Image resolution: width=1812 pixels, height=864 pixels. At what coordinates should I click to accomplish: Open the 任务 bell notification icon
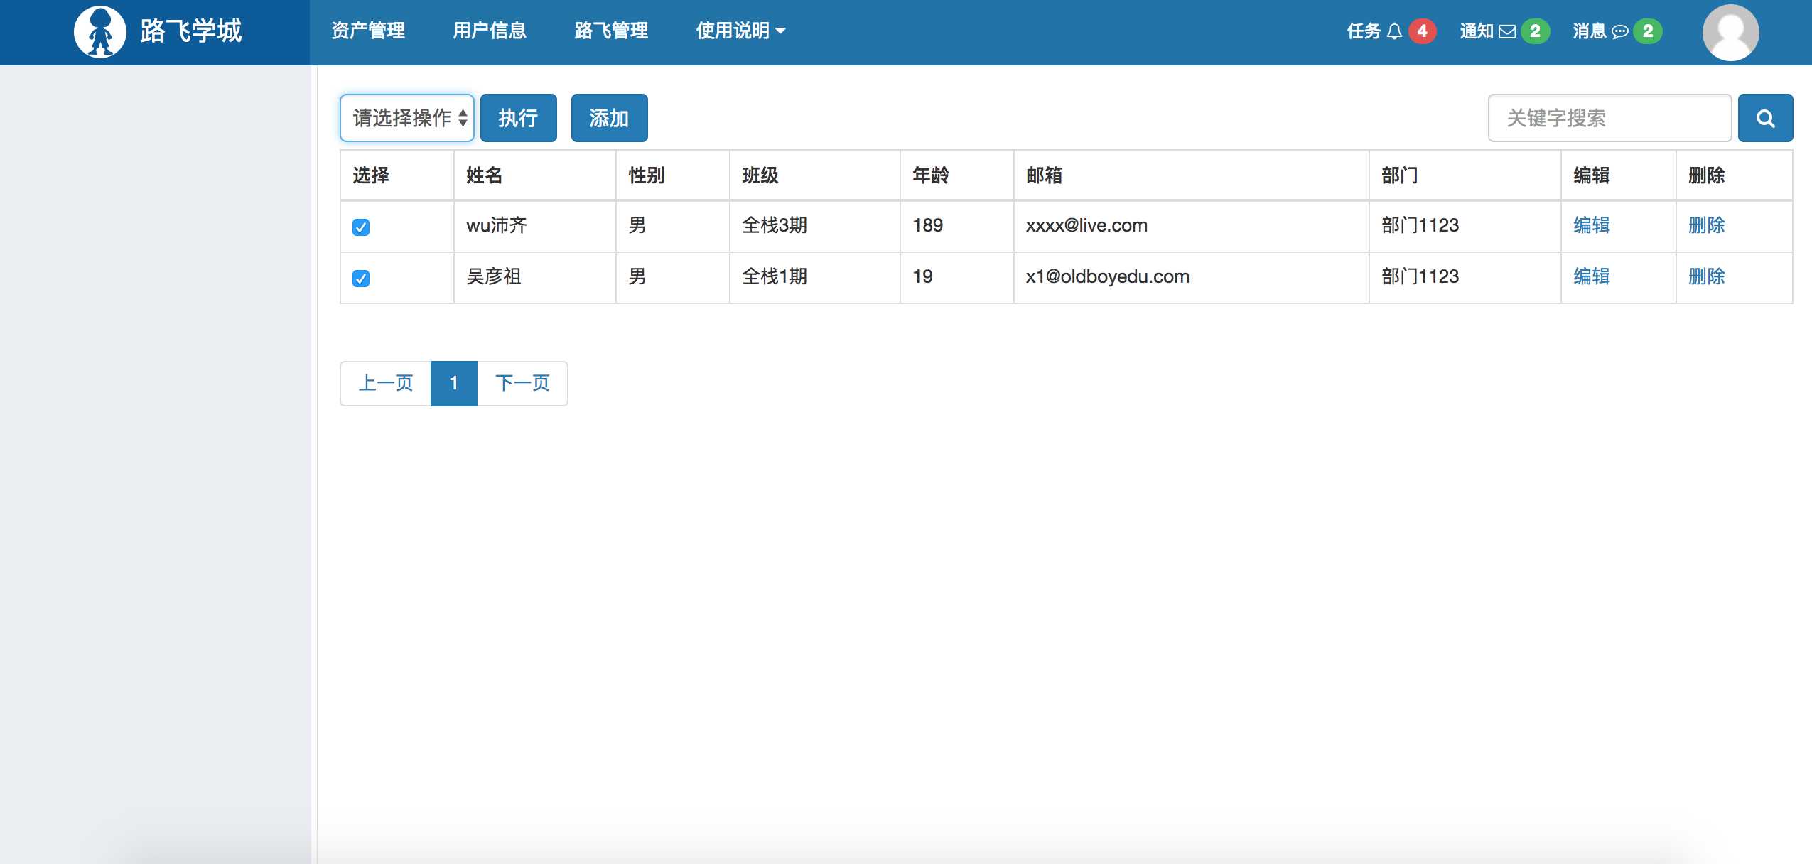[1394, 31]
